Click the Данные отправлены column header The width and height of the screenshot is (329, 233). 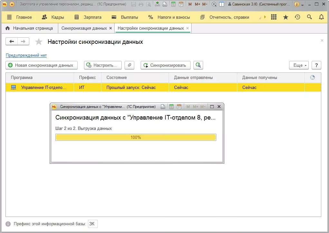coord(203,78)
